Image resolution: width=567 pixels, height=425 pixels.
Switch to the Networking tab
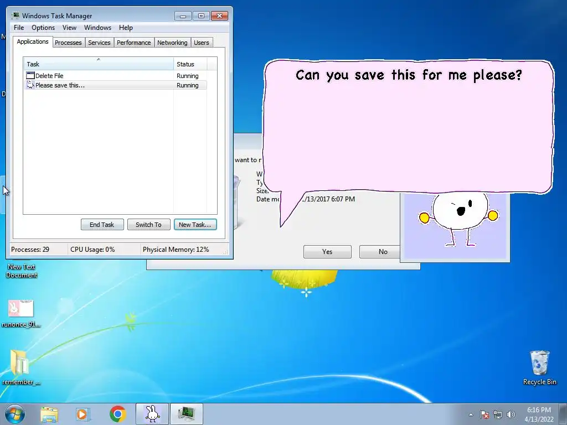[172, 43]
